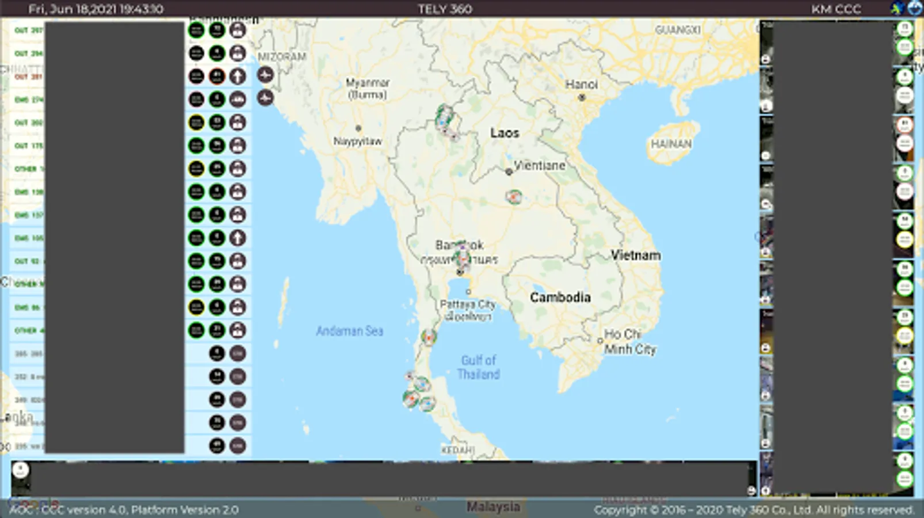
Task: Click the red-ringed speed circle in the OUT 391 row
Action: tap(217, 76)
